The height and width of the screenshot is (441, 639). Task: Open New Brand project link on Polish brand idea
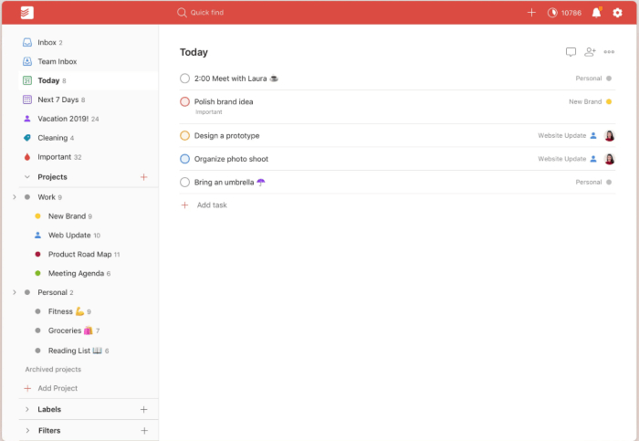pos(585,102)
